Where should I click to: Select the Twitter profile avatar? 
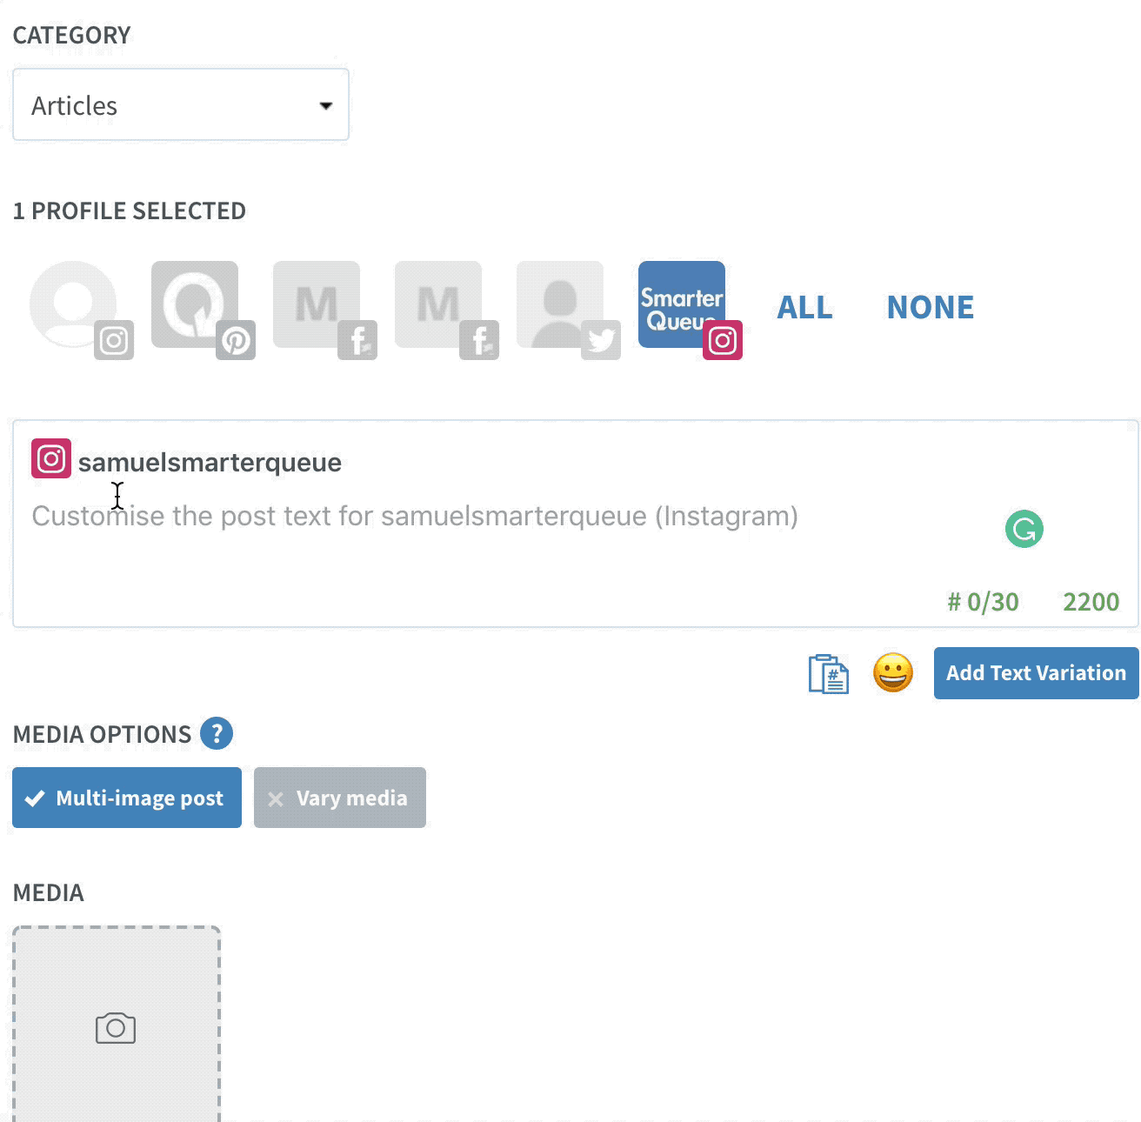561,304
